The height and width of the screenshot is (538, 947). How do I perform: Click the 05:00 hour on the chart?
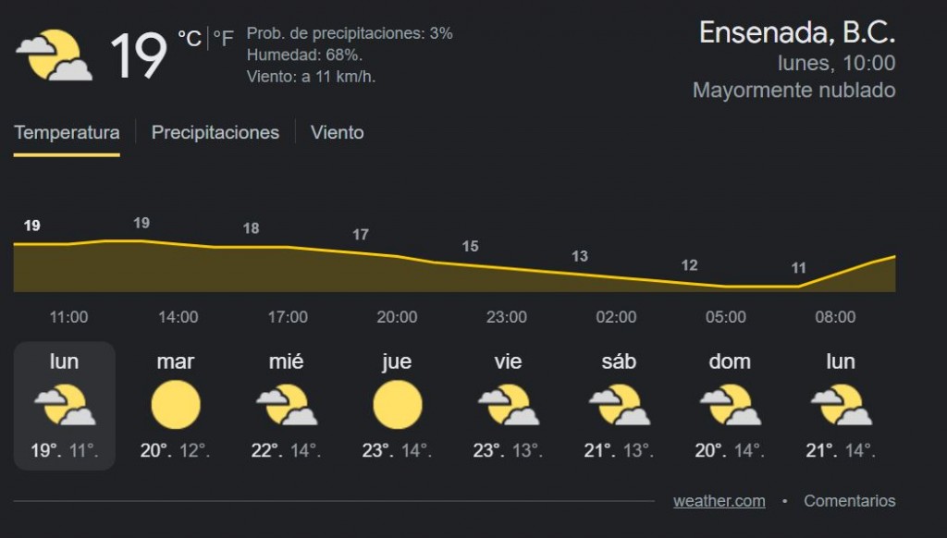[x=725, y=317]
